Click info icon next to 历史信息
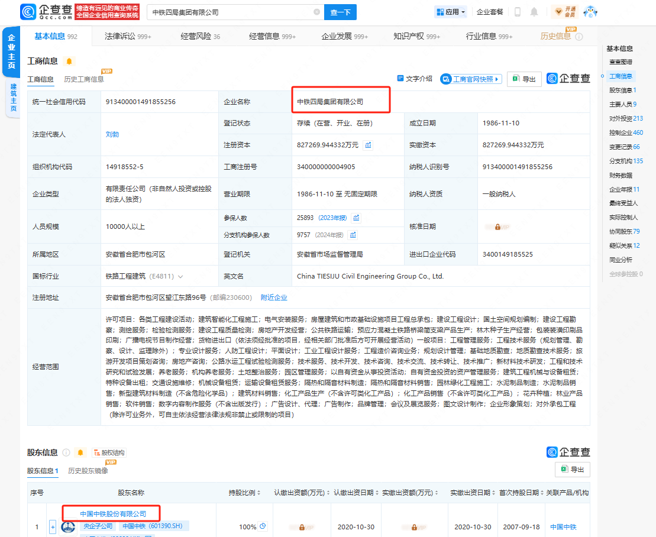The height and width of the screenshot is (537, 656). [x=579, y=37]
